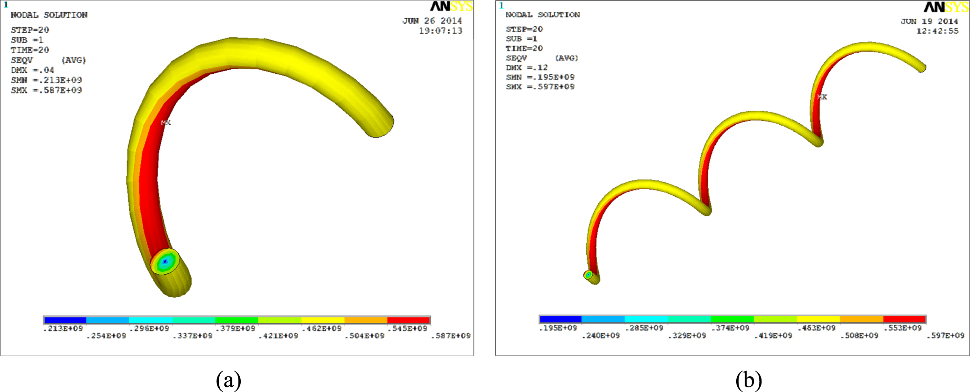Click the "SMX =.587E+09" line
The width and height of the screenshot is (970, 392).
pos(46,90)
